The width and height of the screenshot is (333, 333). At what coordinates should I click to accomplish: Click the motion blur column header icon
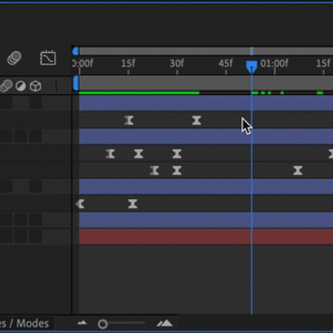[x=6, y=86]
